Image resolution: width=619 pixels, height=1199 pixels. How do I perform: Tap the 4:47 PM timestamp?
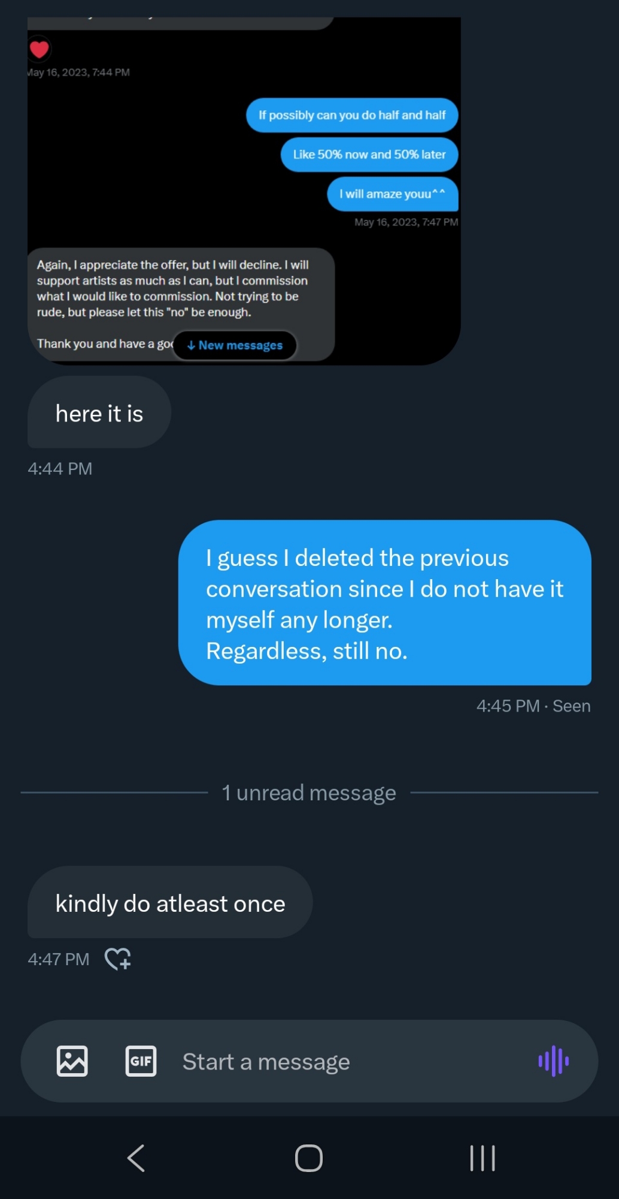(59, 959)
